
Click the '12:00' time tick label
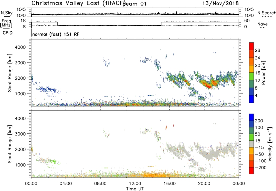135,184
